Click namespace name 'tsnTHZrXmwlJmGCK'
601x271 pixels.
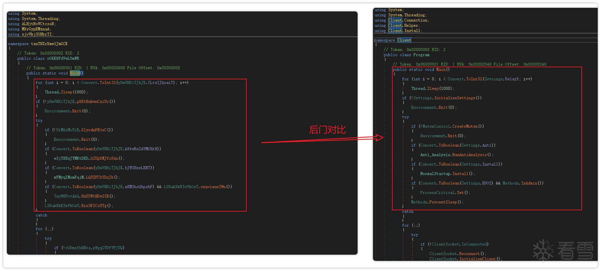pyautogui.click(x=49, y=44)
